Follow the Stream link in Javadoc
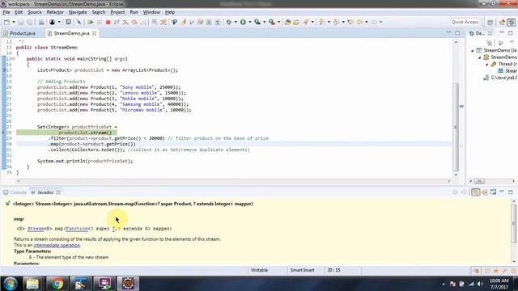 [36, 229]
